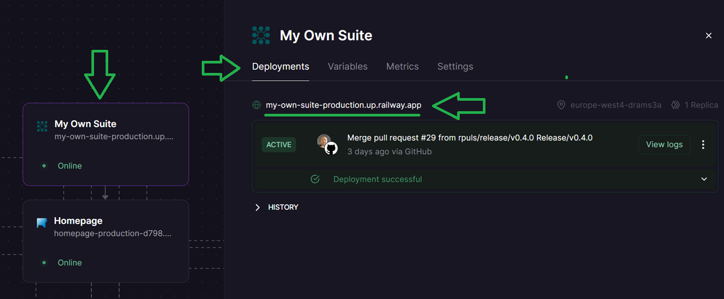Expand the Deployment successful details chevron
Screen dimensions: 724x299
pyautogui.click(x=704, y=179)
